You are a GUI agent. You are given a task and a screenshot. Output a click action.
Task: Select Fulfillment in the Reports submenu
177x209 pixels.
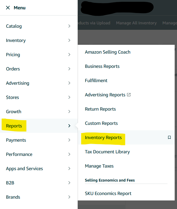click(x=96, y=81)
